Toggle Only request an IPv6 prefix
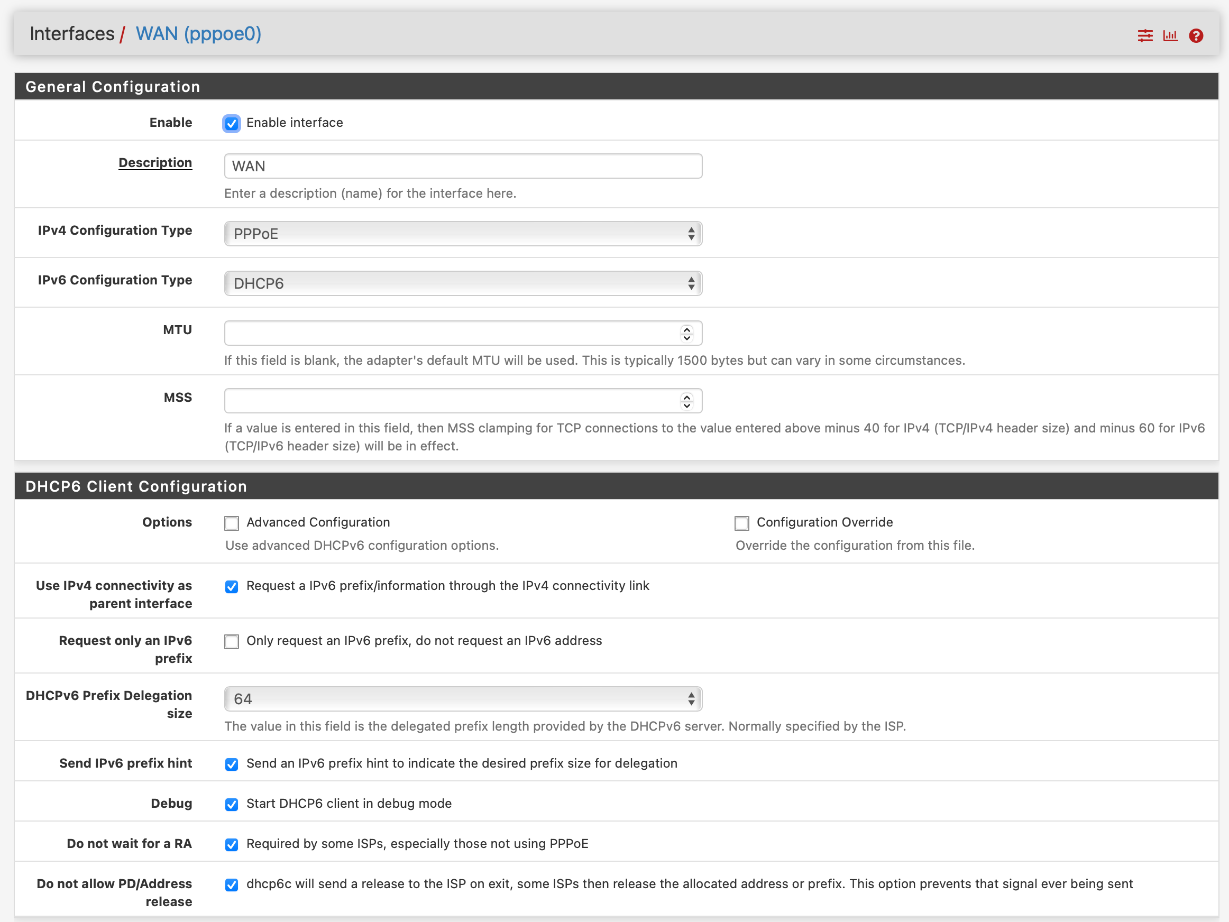The image size is (1229, 922). 232,641
